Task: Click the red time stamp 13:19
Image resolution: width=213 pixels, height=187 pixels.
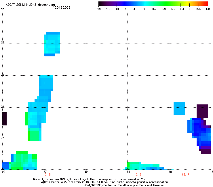Action: [138, 175]
